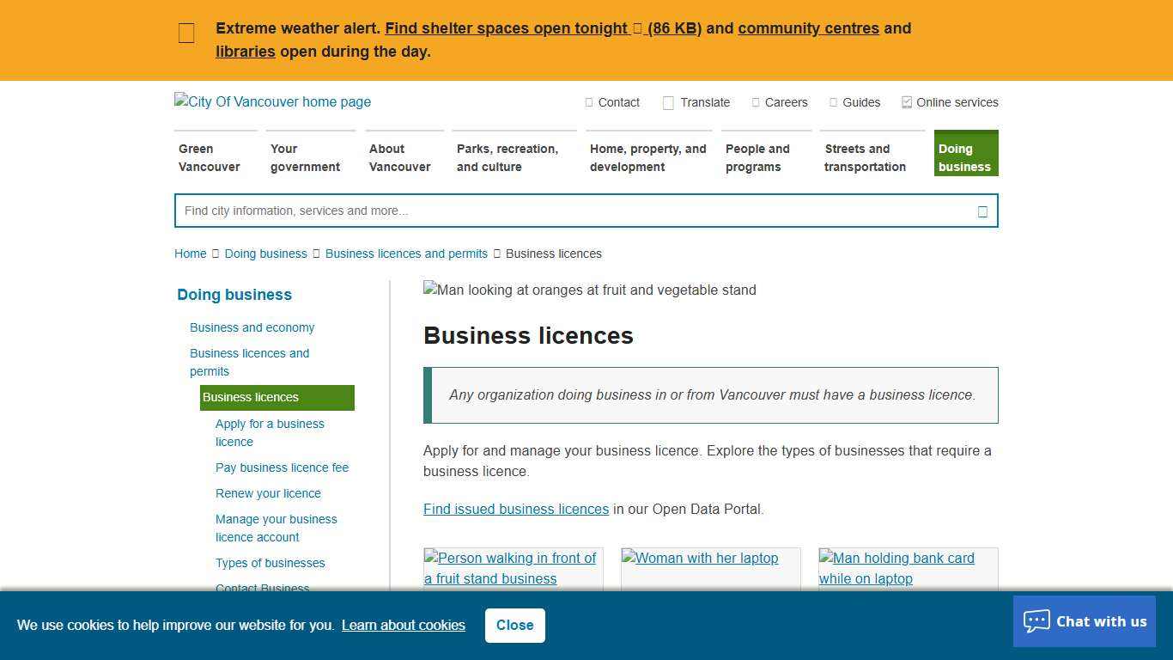The width and height of the screenshot is (1173, 660).
Task: Follow the Find issued business licences link
Action: point(515,509)
